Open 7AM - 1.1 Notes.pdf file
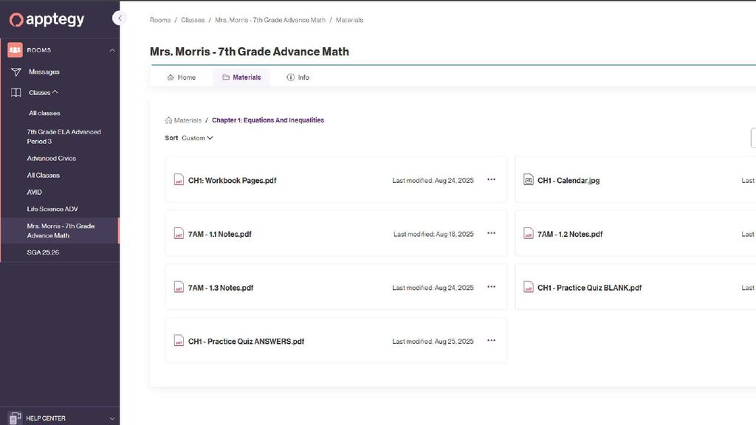The height and width of the screenshot is (425, 756). click(x=220, y=234)
